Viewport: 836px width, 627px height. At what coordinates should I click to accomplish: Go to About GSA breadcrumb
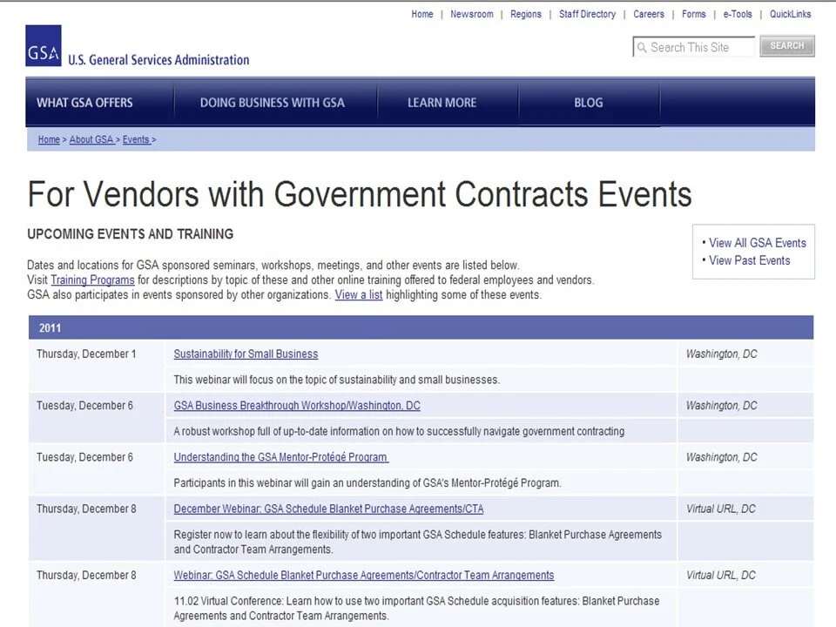[91, 139]
